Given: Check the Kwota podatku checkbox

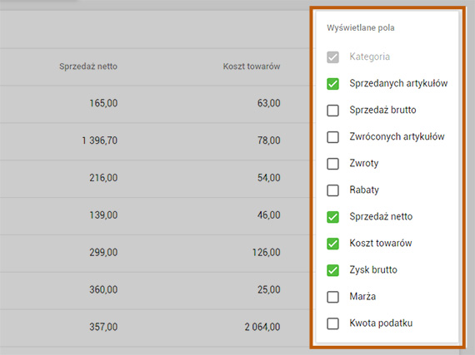Looking at the screenshot, I should tap(332, 323).
